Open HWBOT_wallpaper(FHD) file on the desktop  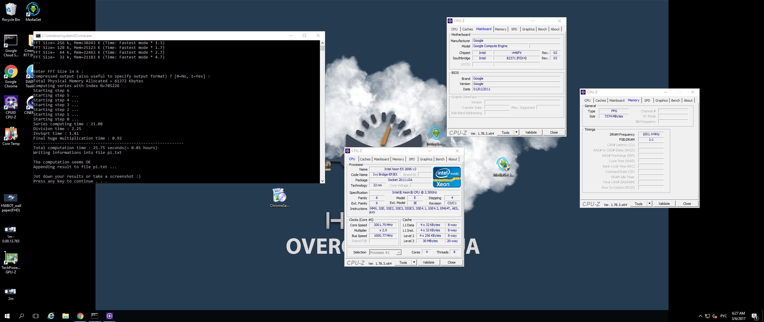click(x=11, y=203)
